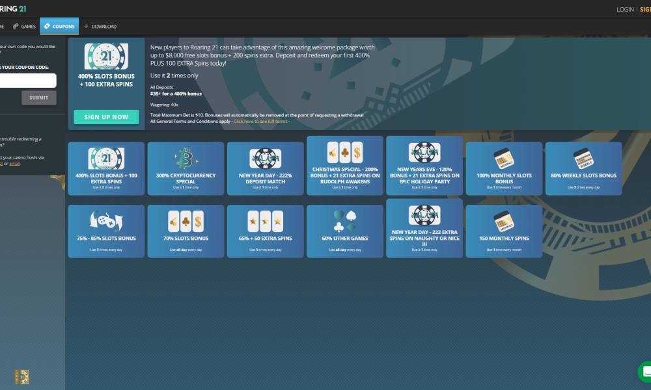Image resolution: width=651 pixels, height=390 pixels.
Task: Click the three stars icon on the 65% card
Action: [x=266, y=221]
